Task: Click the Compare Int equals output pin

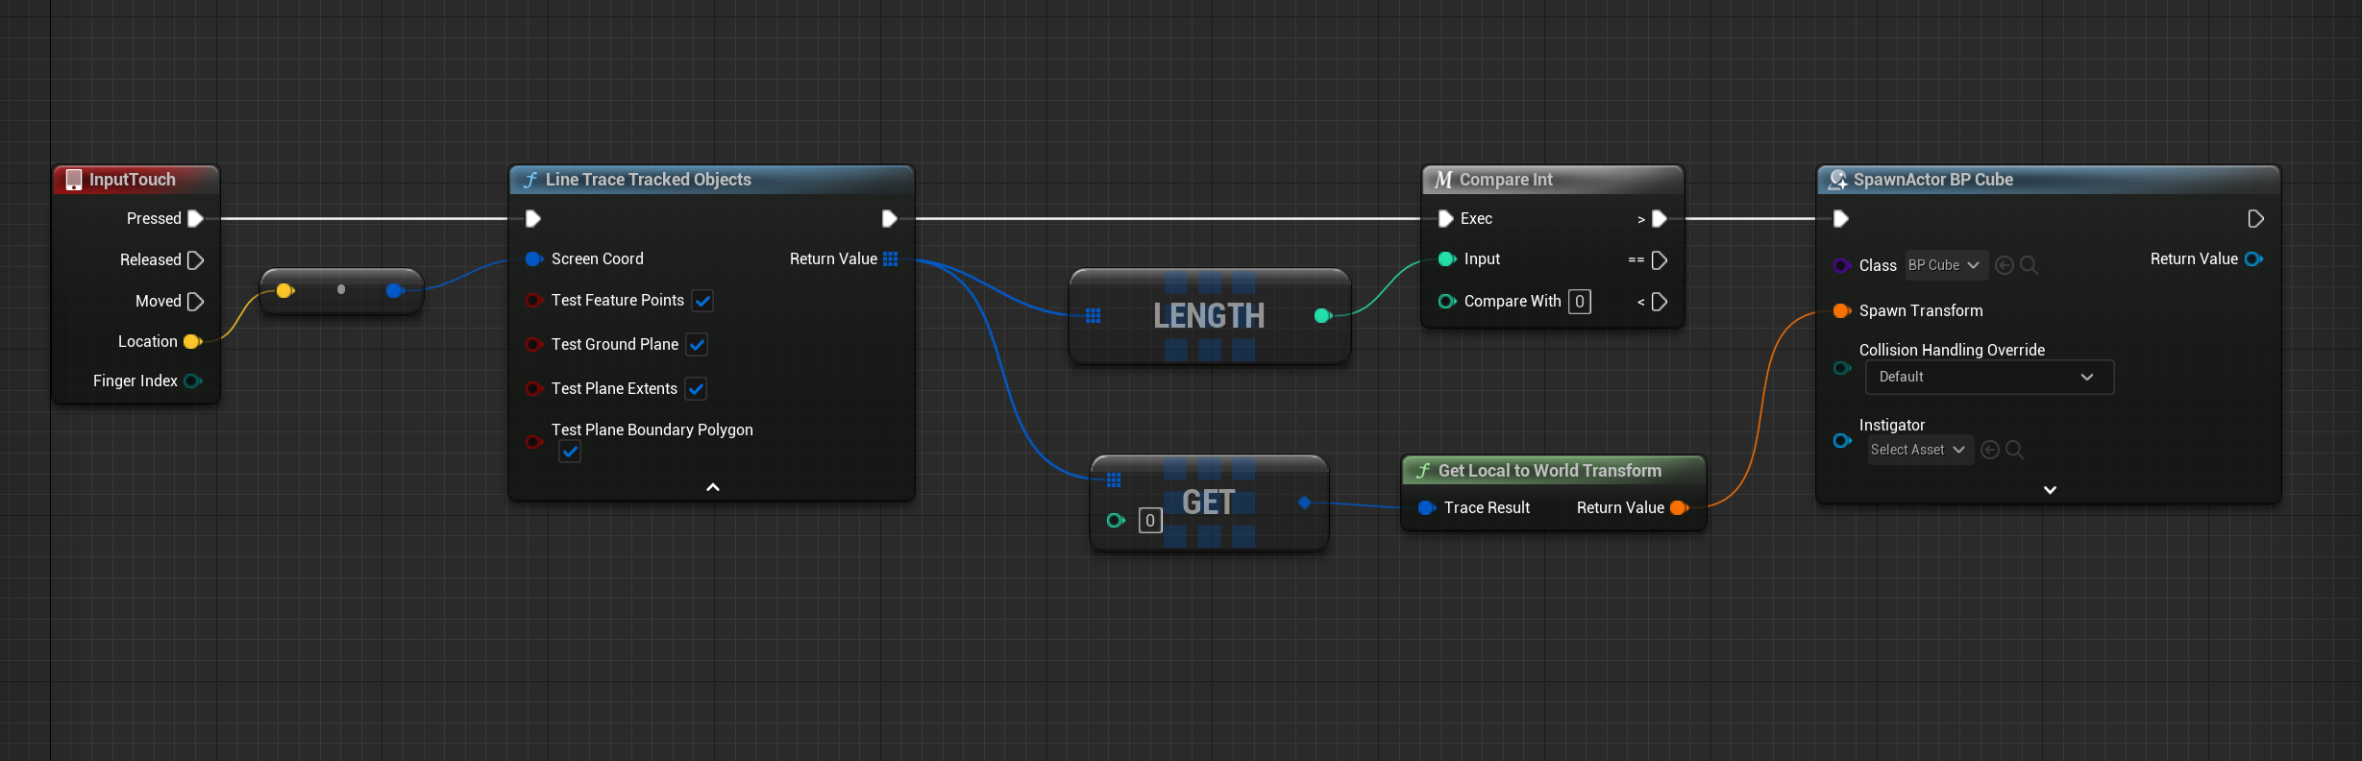Action: [1659, 259]
